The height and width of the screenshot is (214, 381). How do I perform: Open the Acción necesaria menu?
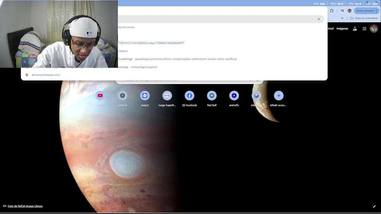pyautogui.click(x=366, y=11)
